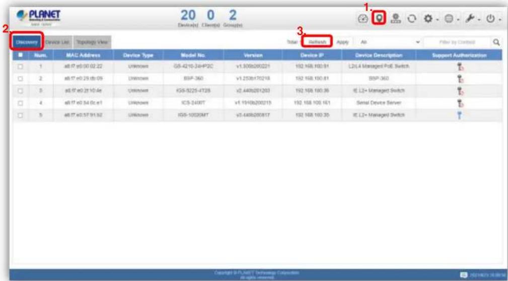The image size is (508, 281).
Task: Sort by the Device IP column header
Action: (312, 55)
